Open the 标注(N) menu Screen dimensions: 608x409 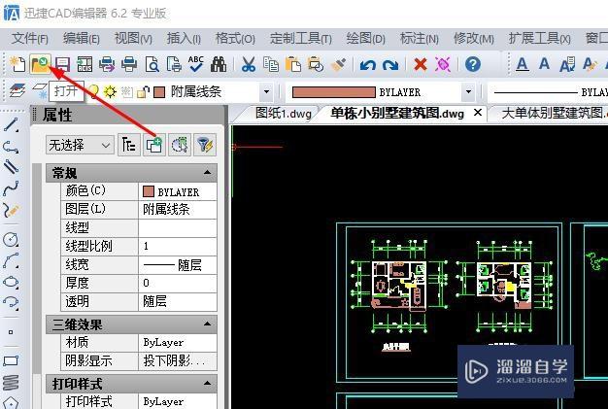click(x=420, y=39)
